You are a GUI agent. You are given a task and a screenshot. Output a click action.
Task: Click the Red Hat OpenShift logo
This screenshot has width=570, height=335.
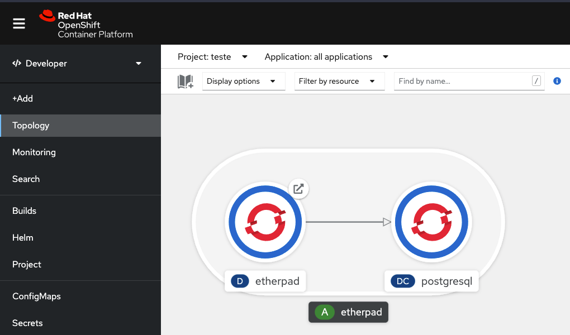click(x=86, y=24)
